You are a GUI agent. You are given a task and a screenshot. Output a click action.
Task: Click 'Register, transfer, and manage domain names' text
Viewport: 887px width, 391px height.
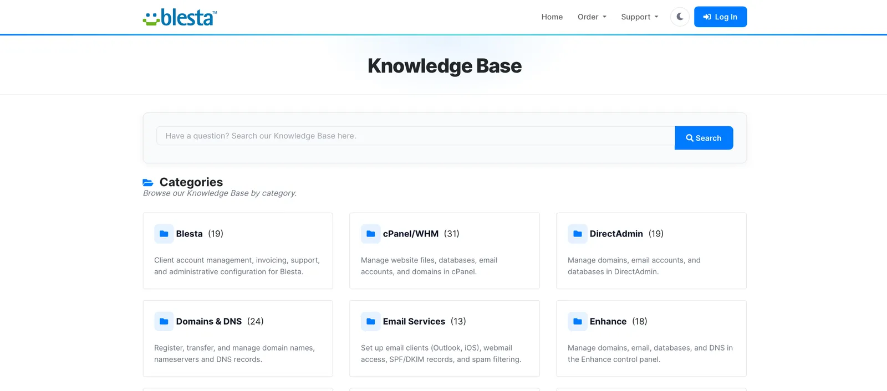(x=235, y=353)
